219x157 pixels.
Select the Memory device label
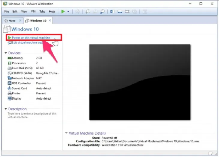point(17,58)
